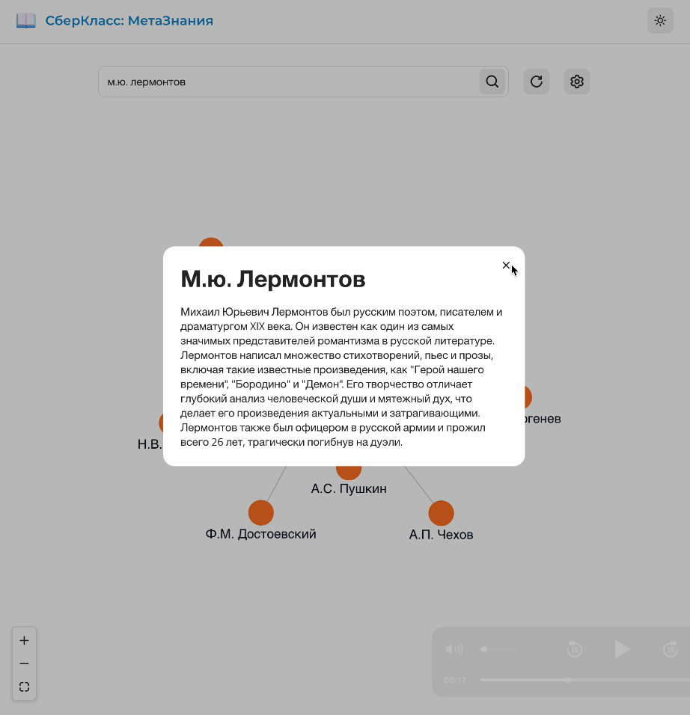Click the fit-to-view frame icon
The width and height of the screenshot is (690, 715).
point(24,687)
